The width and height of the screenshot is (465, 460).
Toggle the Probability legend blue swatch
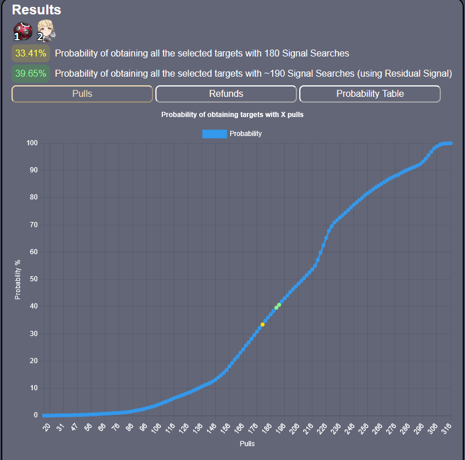click(215, 134)
